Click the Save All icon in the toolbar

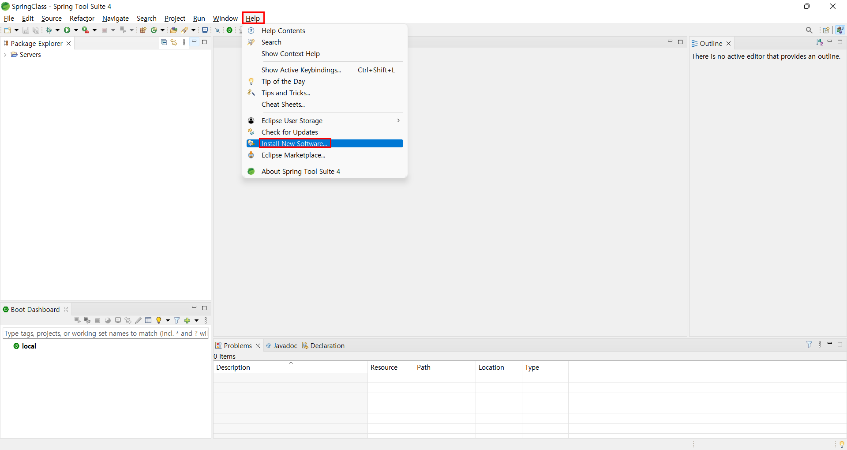36,30
